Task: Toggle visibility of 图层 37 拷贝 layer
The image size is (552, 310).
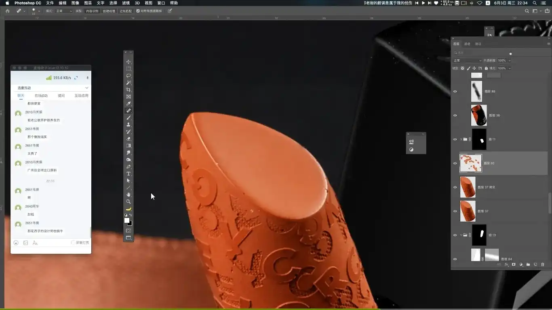Action: tap(455, 187)
